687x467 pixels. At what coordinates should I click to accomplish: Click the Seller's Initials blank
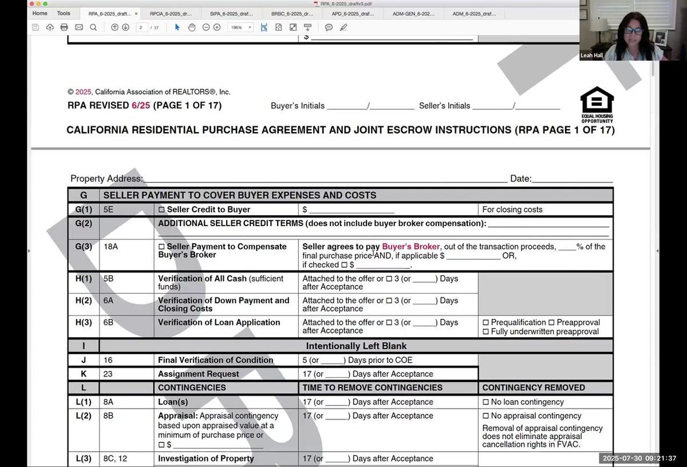coord(516,105)
